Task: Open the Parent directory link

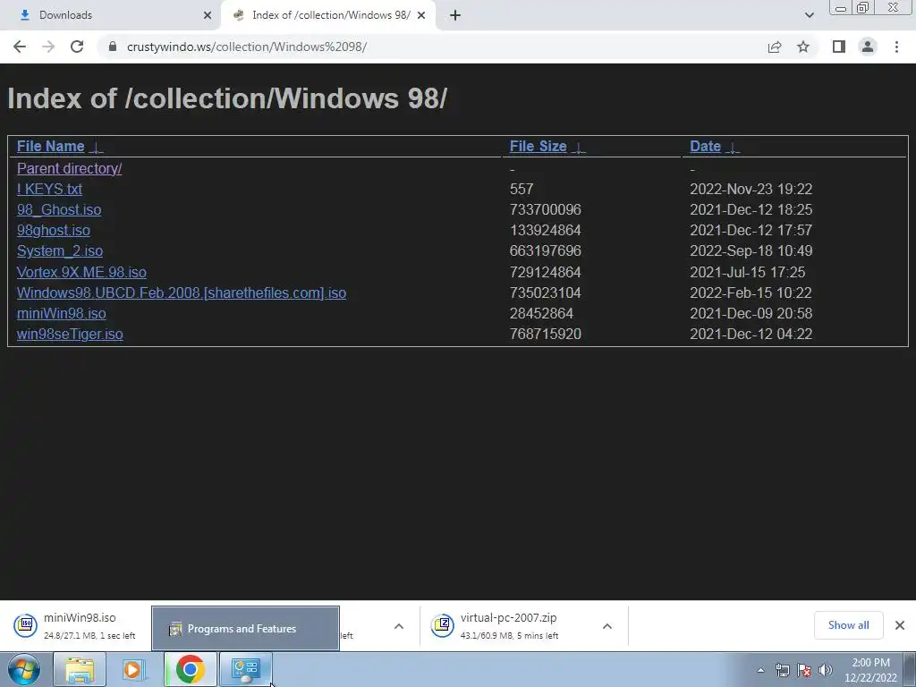Action: (70, 168)
